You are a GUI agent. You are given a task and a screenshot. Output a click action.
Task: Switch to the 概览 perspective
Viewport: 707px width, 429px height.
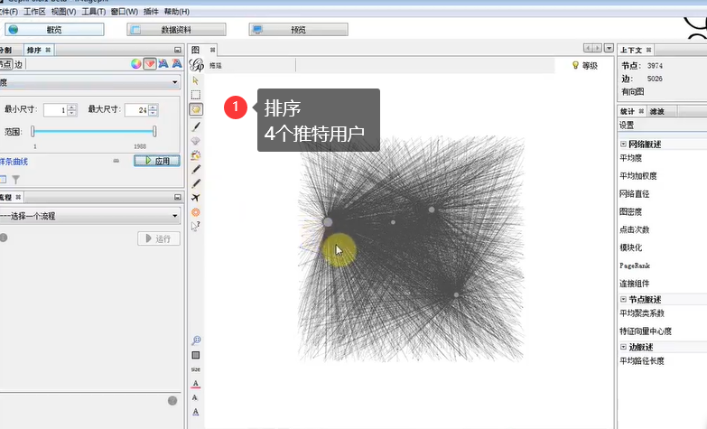[x=54, y=30]
